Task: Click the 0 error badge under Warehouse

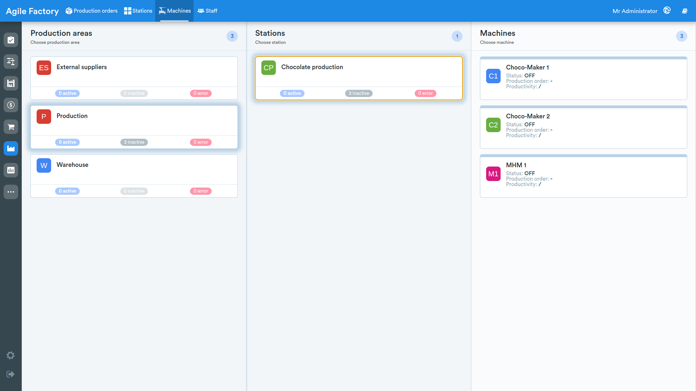Action: point(201,191)
